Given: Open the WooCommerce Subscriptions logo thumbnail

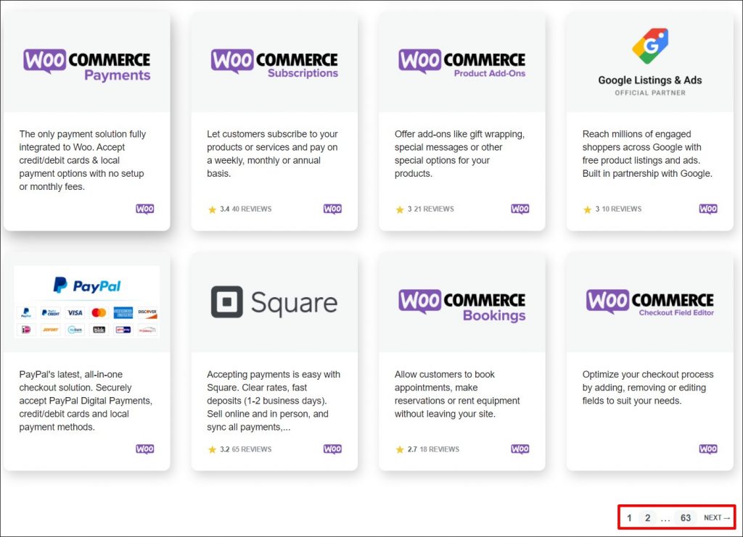Looking at the screenshot, I should click(x=274, y=63).
